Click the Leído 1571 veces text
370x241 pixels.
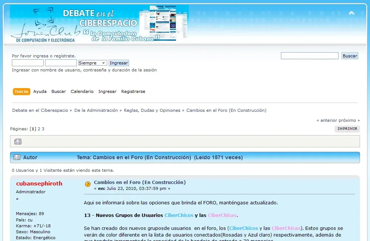pyautogui.click(x=218, y=157)
